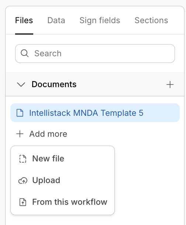The image size is (186, 225).
Task: Click the plus icon in Documents header
Action: coord(170,85)
